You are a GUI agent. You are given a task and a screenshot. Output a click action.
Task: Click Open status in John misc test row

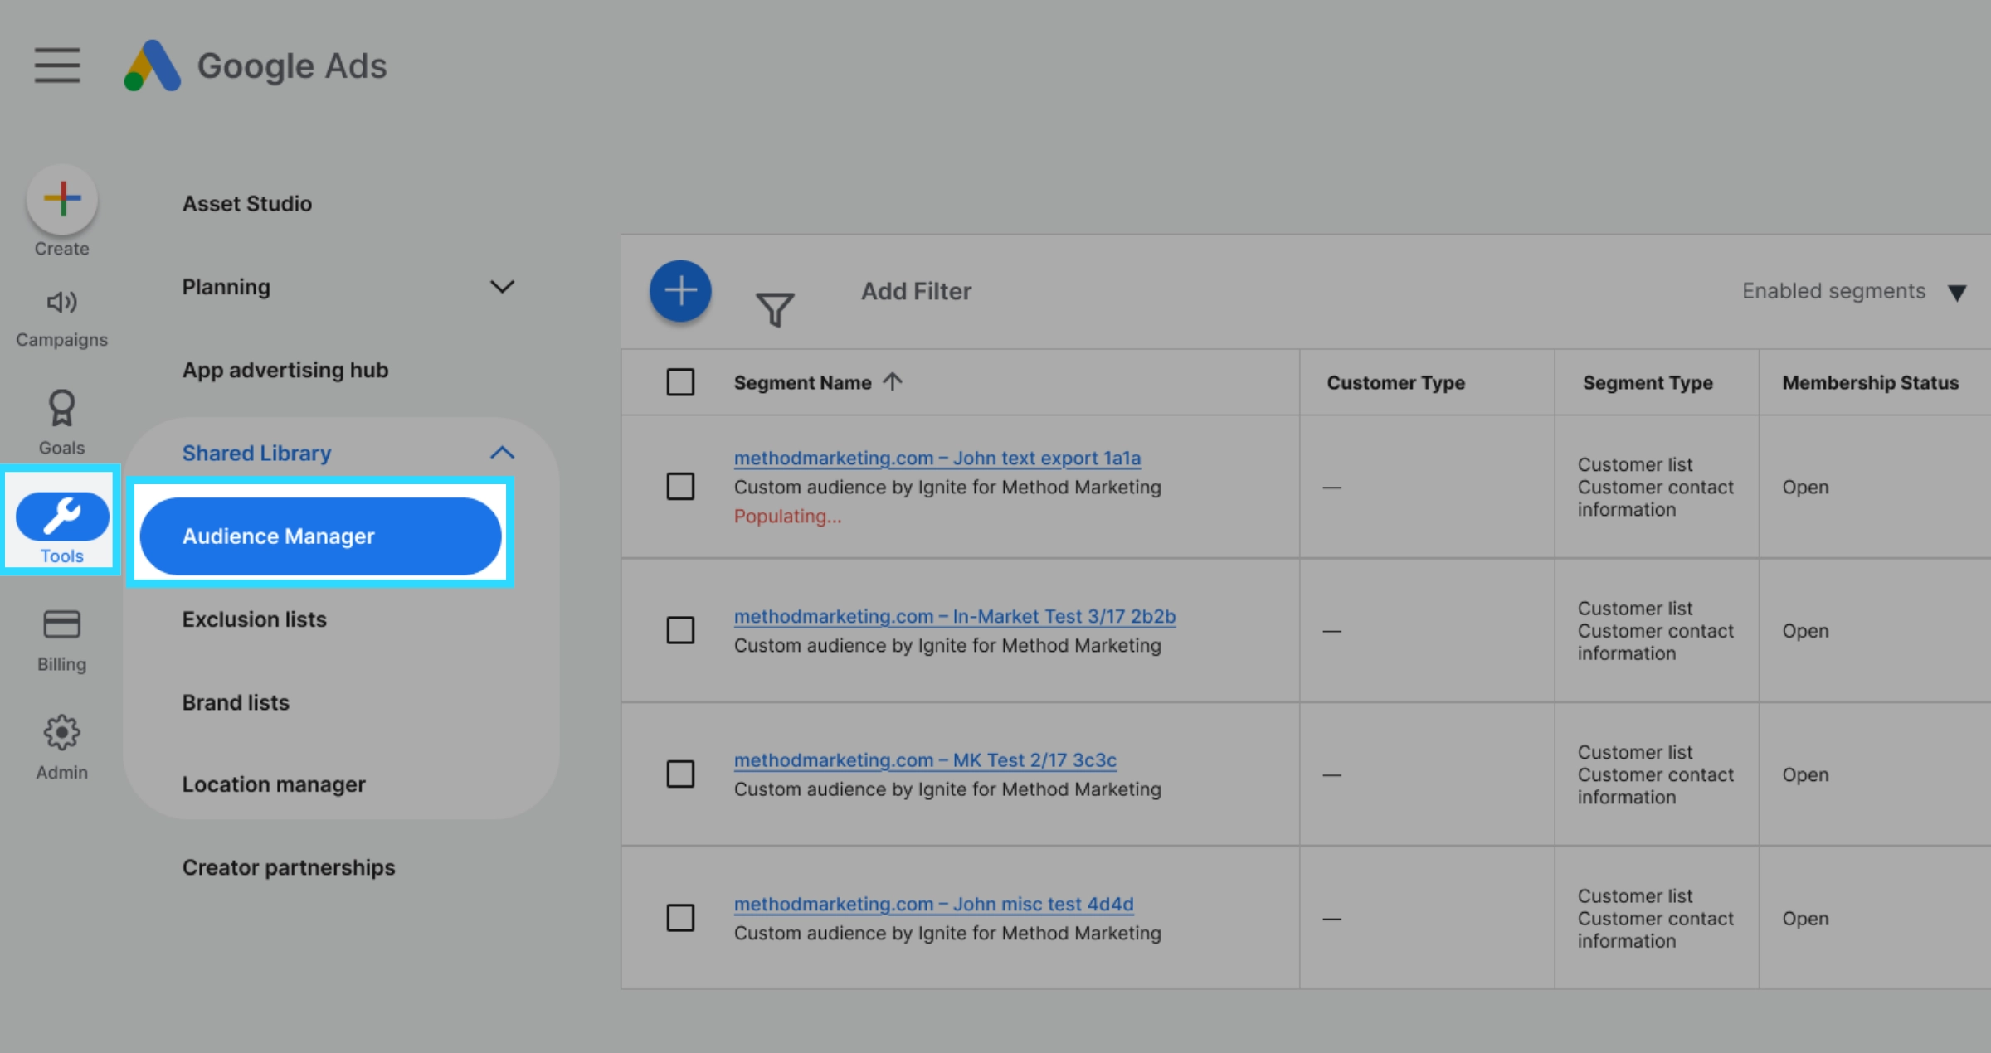(x=1805, y=918)
